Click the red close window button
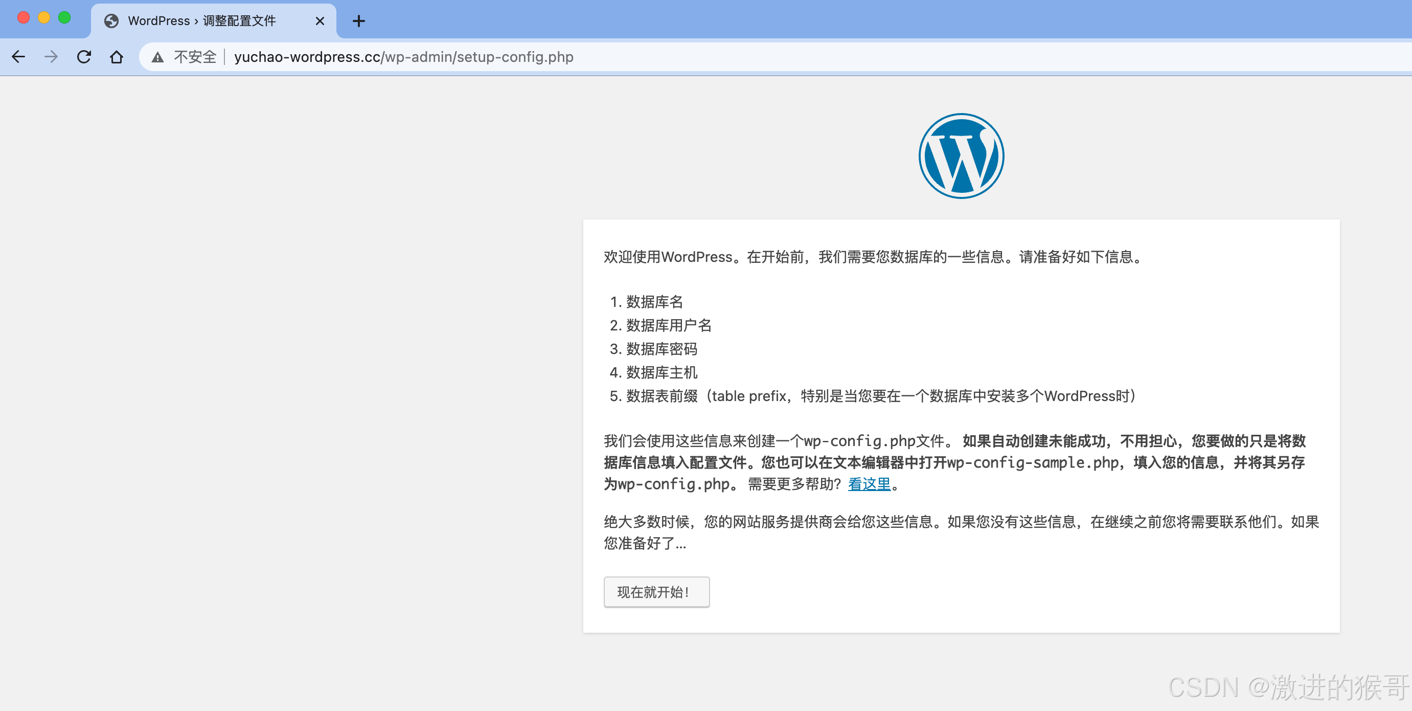 [24, 17]
